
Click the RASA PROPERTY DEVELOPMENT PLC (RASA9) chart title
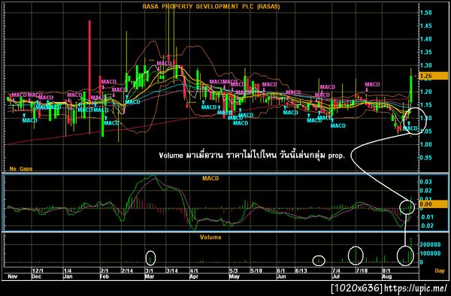click(210, 6)
